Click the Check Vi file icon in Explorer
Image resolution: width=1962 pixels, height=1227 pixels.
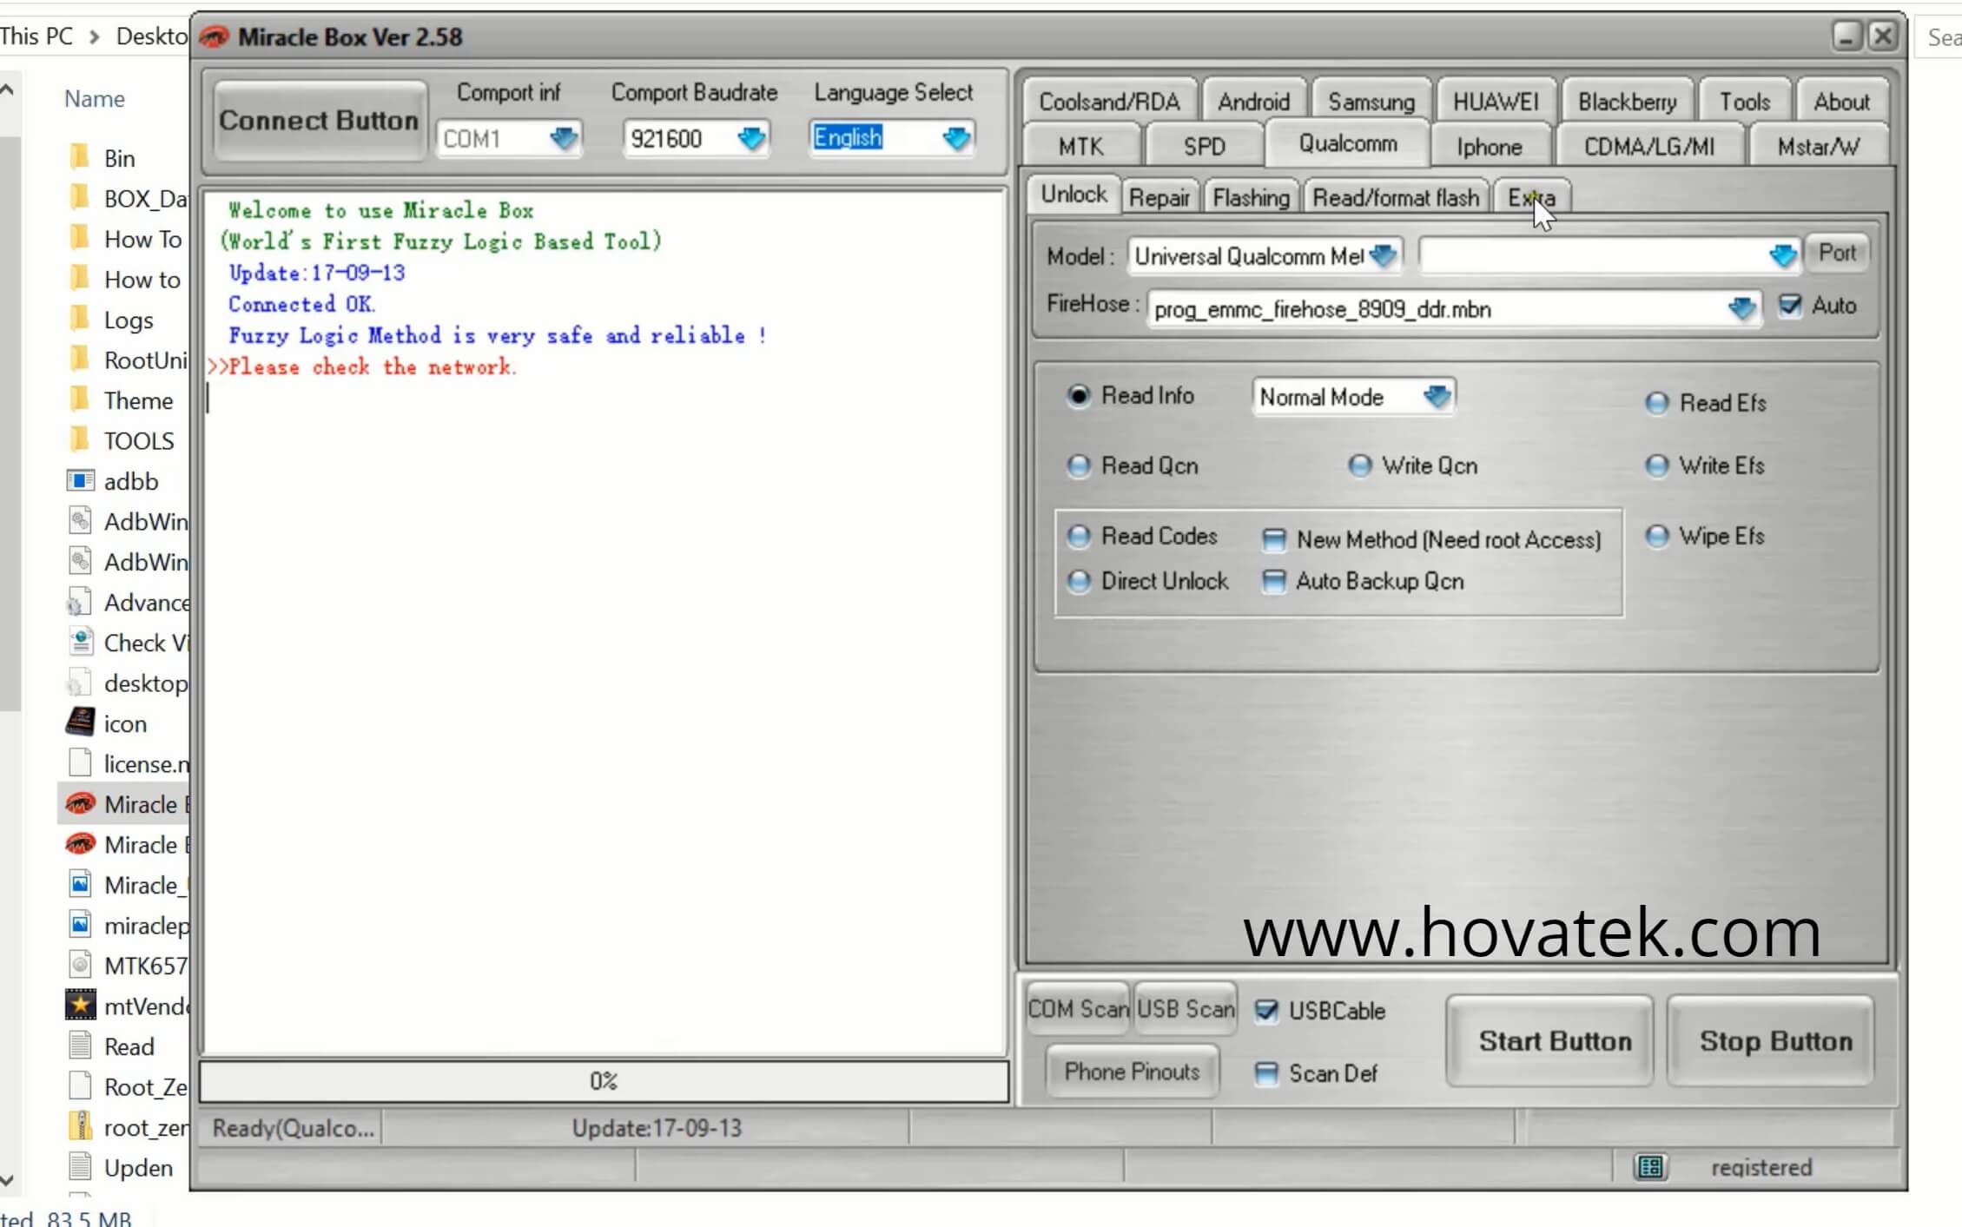coord(80,642)
